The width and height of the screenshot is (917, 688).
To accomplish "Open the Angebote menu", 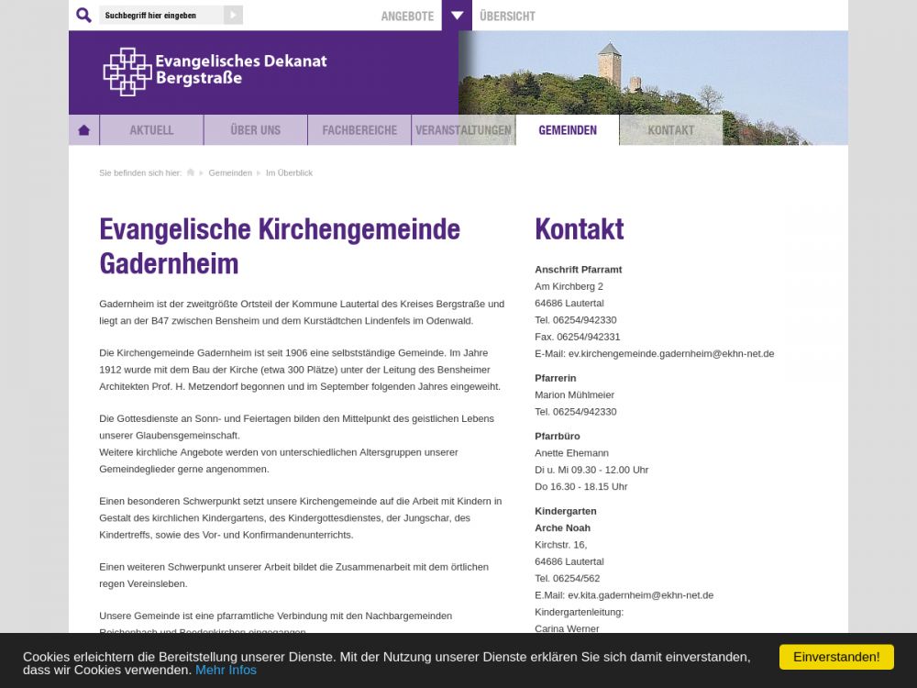I will coord(407,16).
